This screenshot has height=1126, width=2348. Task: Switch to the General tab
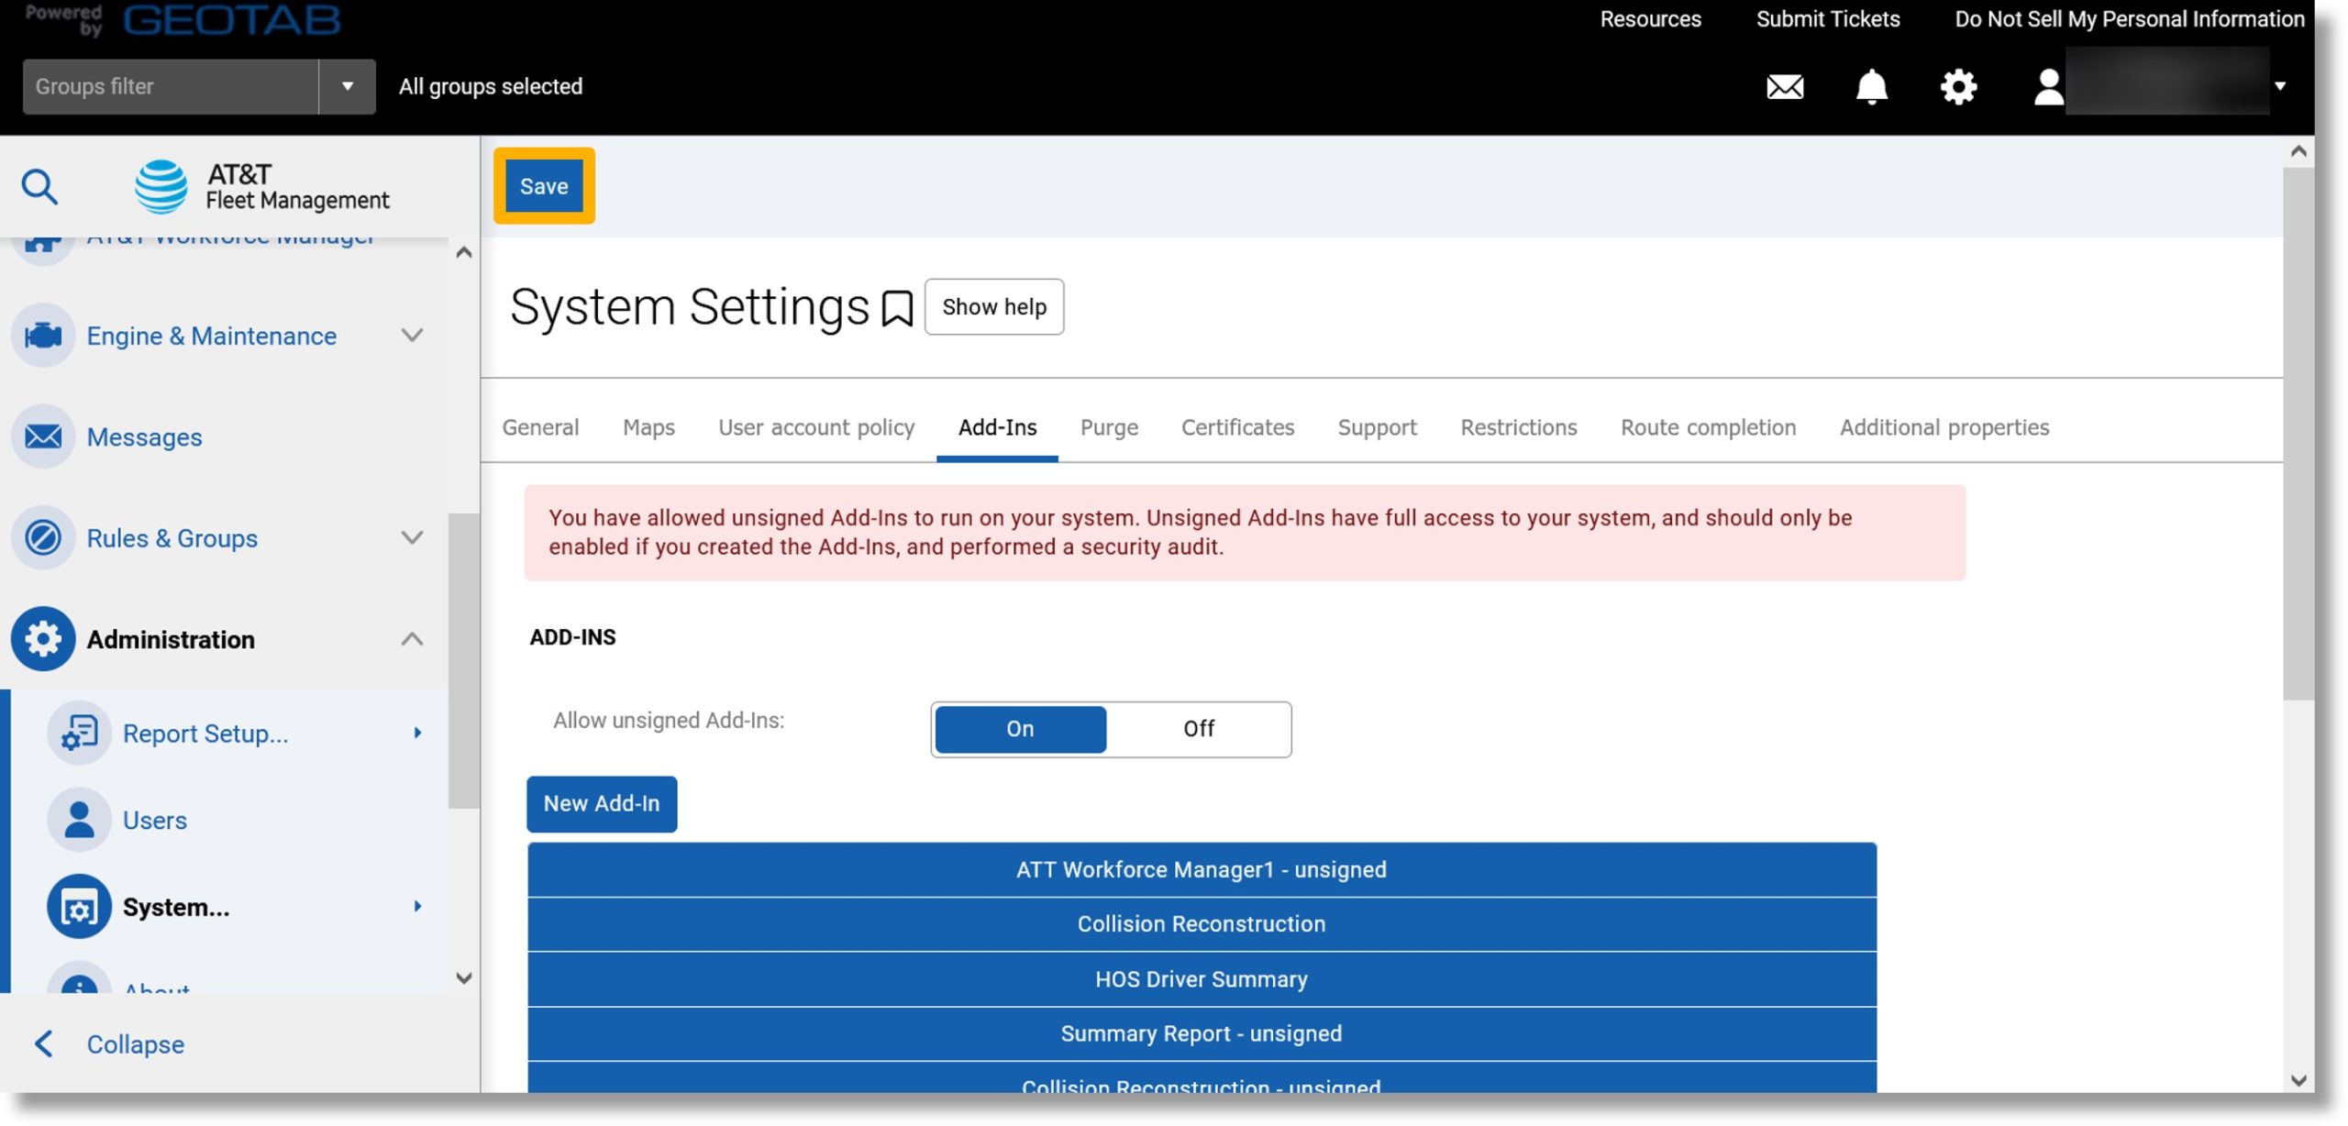point(540,425)
